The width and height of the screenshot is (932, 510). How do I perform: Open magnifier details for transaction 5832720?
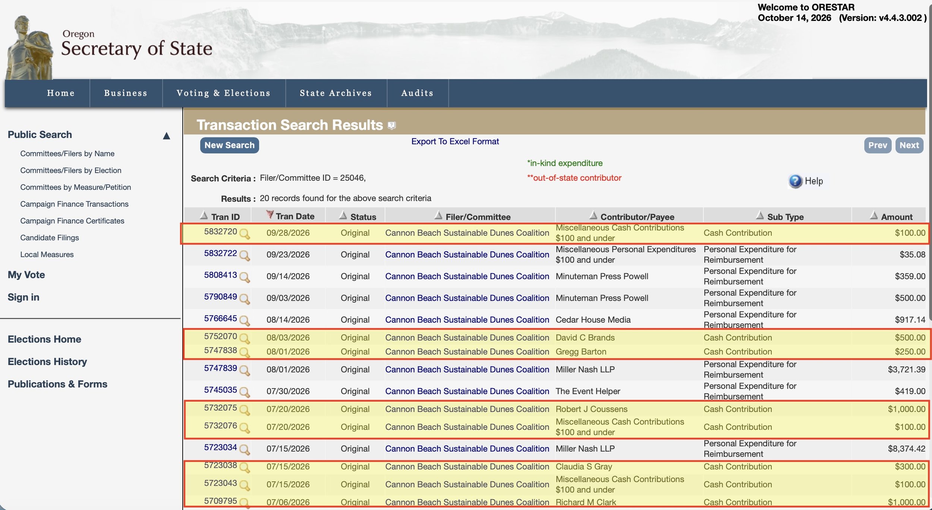(x=245, y=234)
